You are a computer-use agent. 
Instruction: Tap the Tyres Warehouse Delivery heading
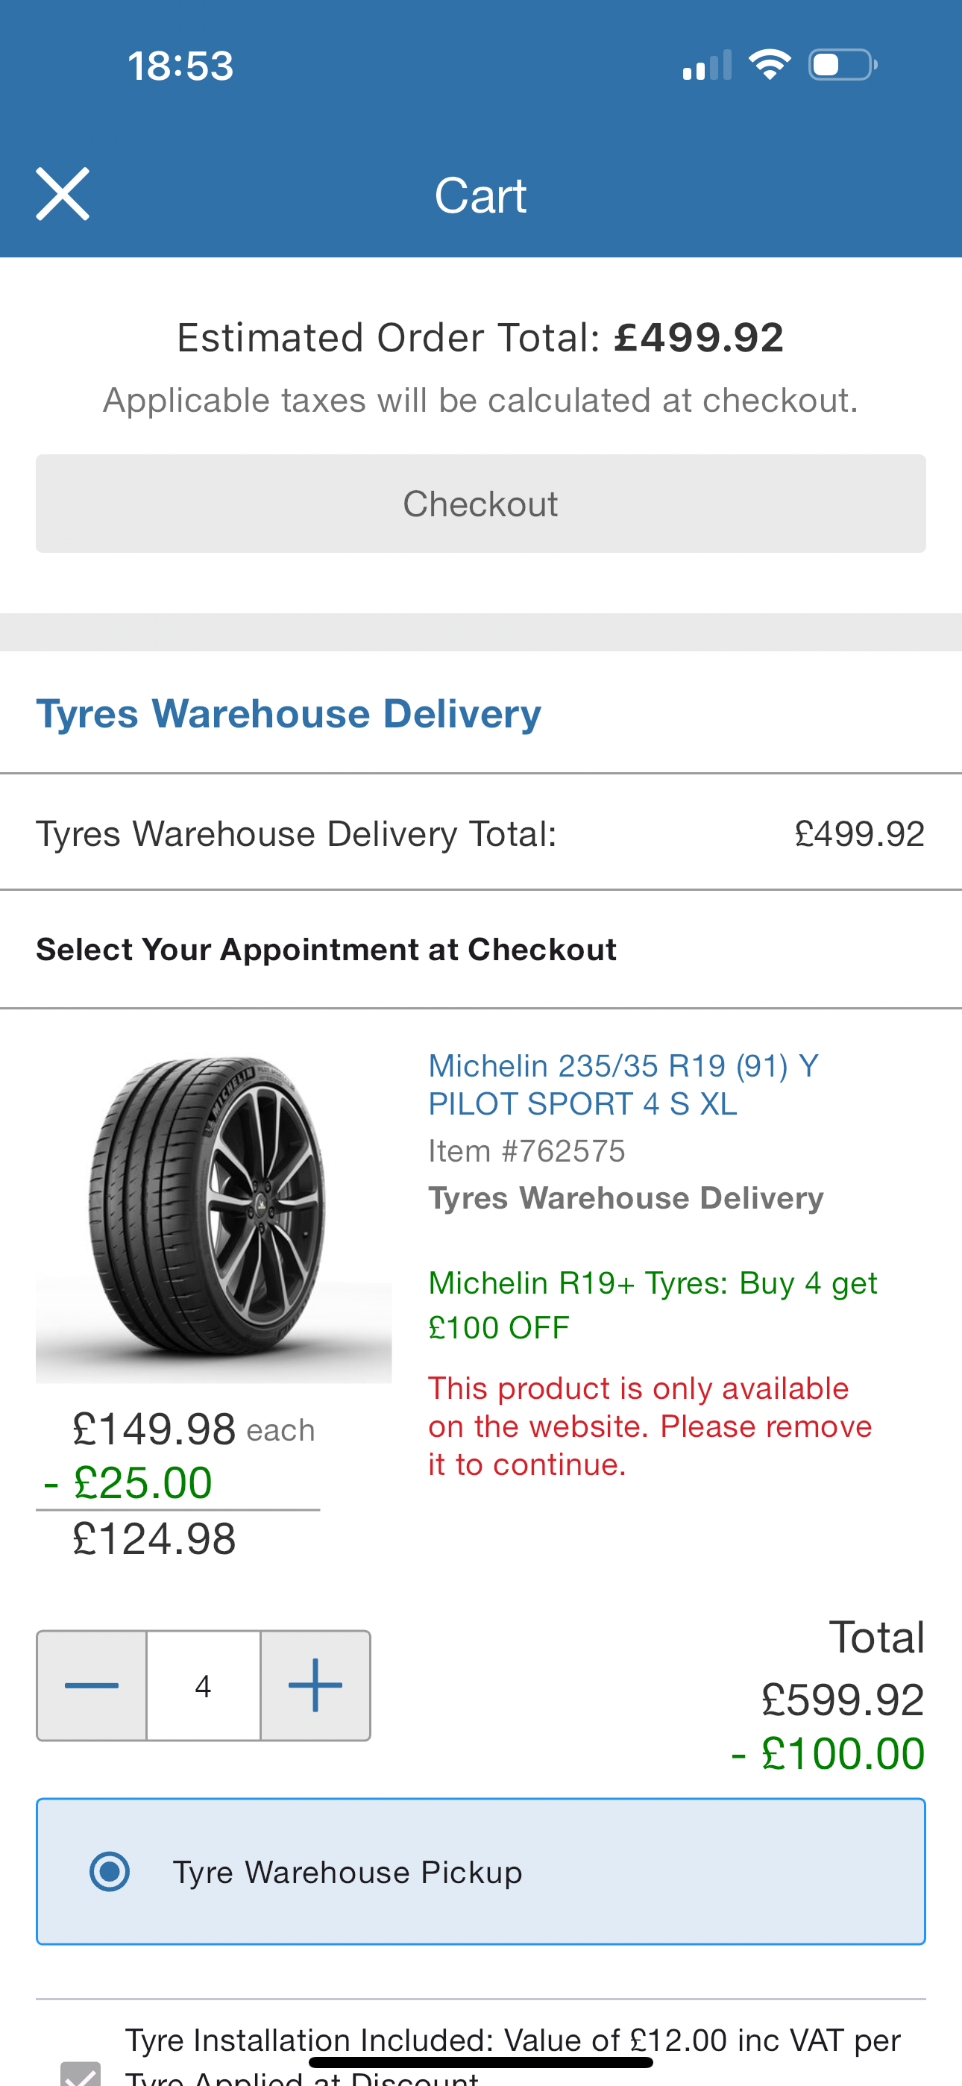pos(289,713)
